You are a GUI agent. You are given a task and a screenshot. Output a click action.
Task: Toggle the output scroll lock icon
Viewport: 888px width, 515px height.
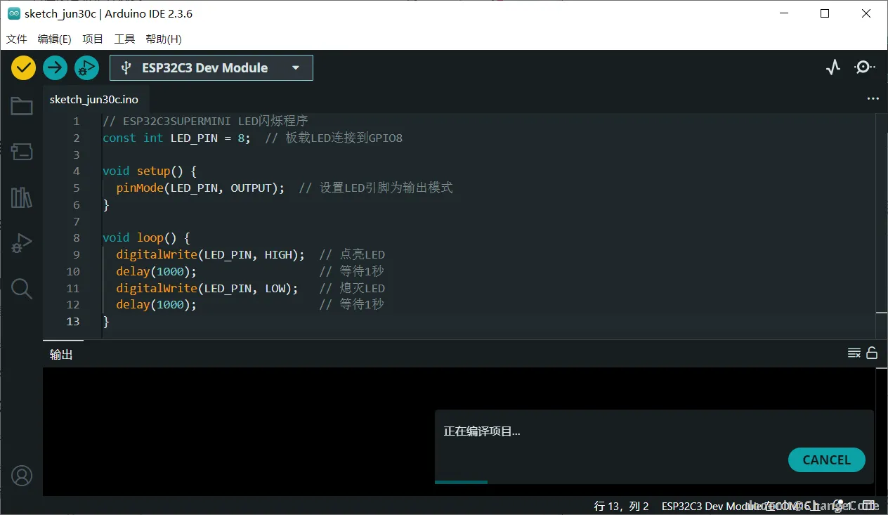(872, 353)
